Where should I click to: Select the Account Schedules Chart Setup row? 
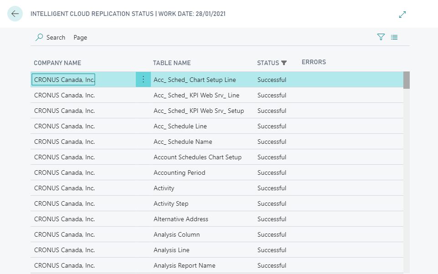coord(197,157)
